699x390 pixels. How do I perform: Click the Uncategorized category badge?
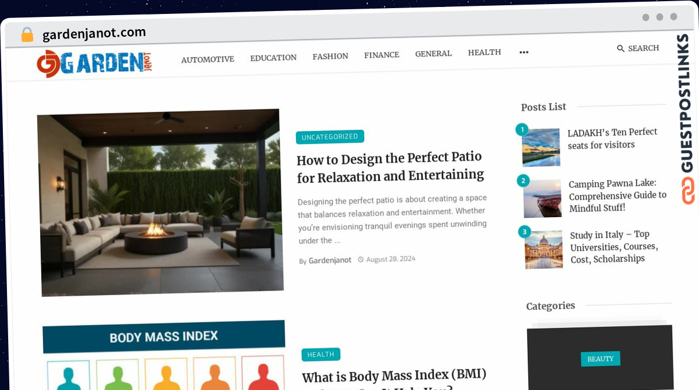click(330, 137)
